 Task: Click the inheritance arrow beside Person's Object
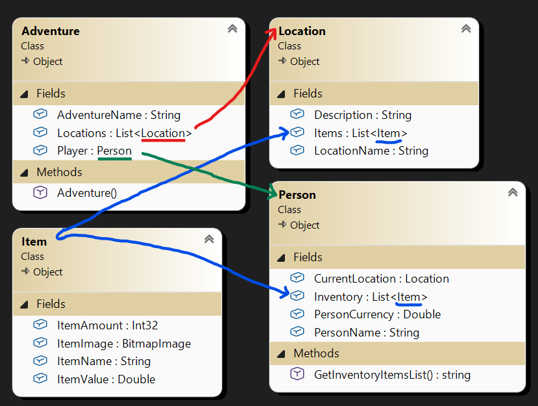click(x=282, y=225)
